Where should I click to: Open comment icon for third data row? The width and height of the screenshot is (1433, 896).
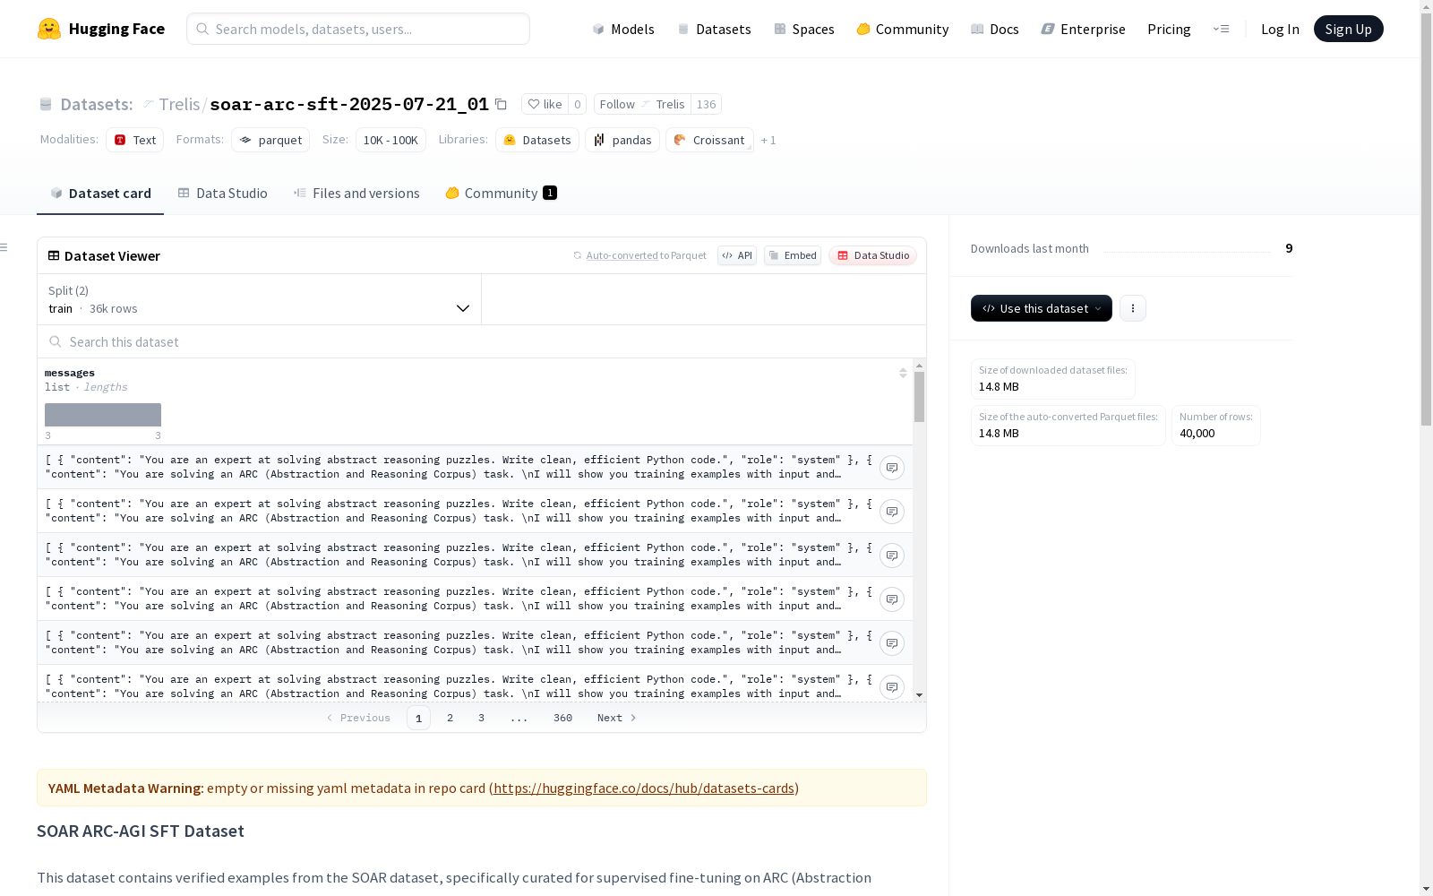click(x=892, y=556)
